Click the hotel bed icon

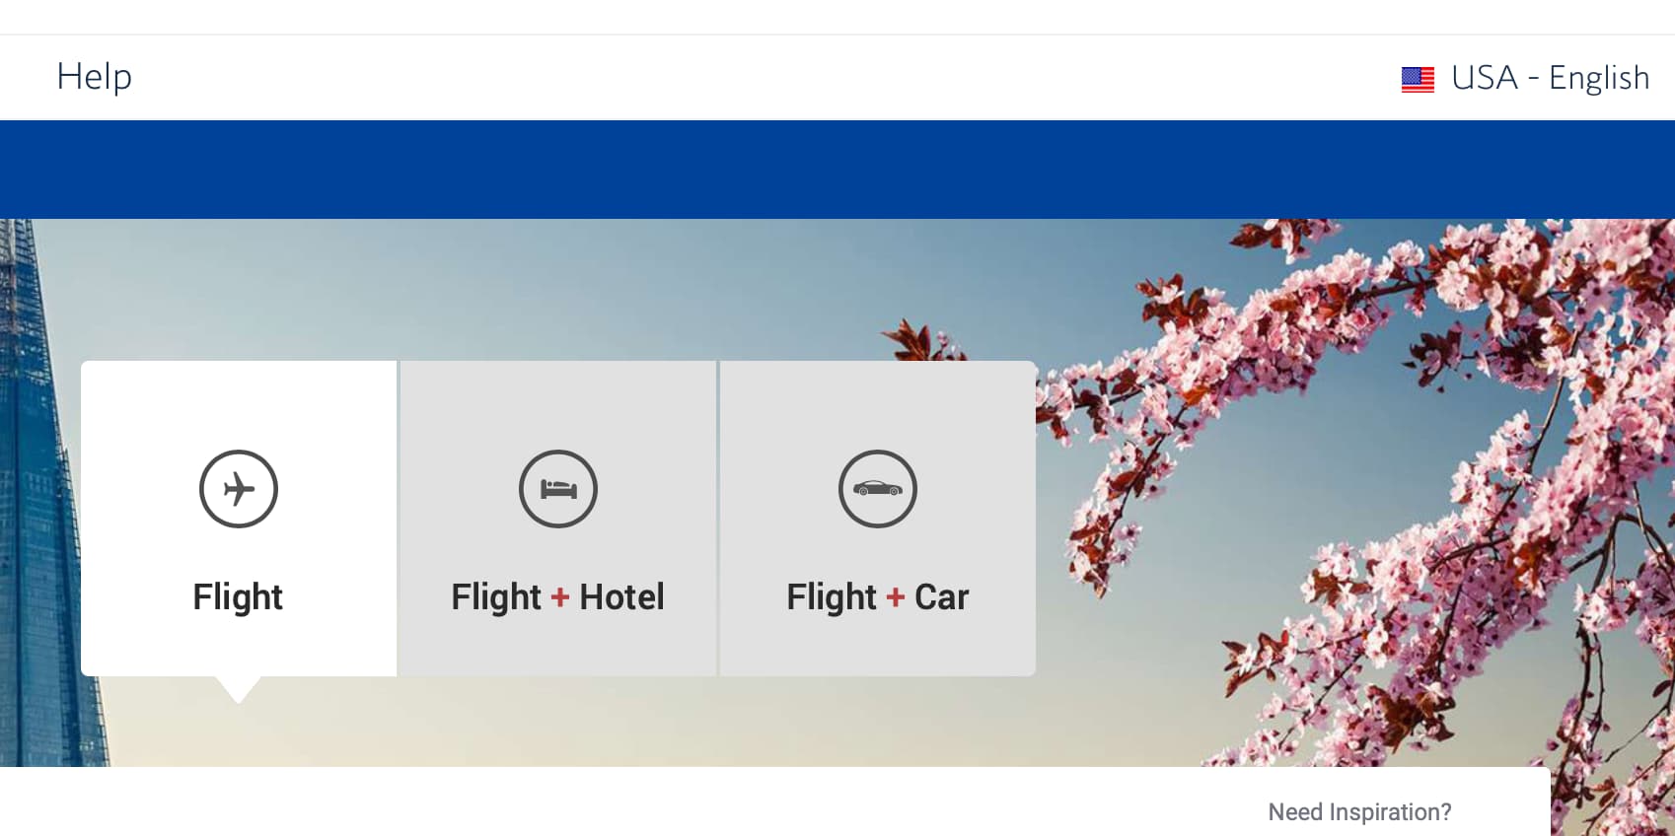pos(558,489)
